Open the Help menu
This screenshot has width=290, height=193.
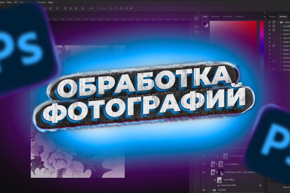pyautogui.click(x=50, y=2)
